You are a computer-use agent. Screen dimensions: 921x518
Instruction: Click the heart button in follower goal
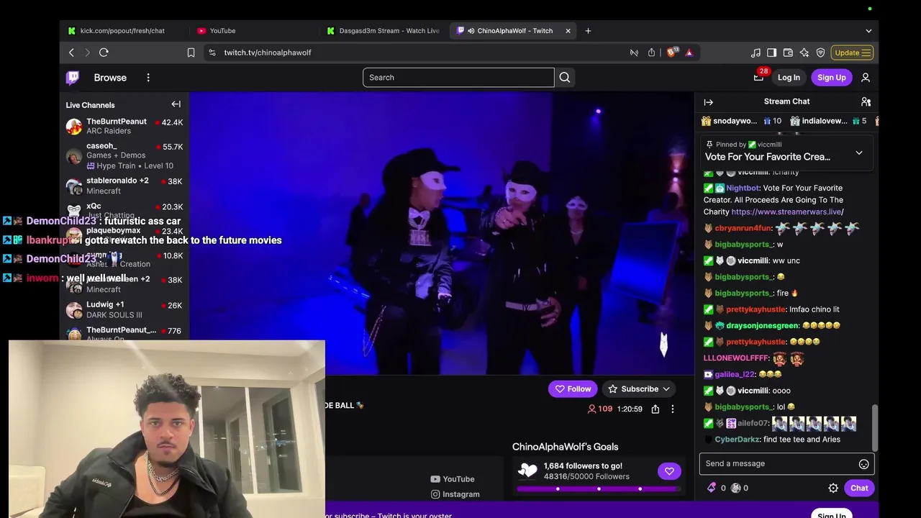point(669,471)
